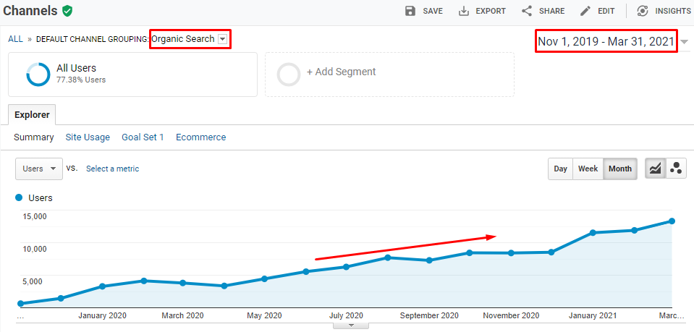
Task: Click the SAVE button label
Action: pos(433,11)
